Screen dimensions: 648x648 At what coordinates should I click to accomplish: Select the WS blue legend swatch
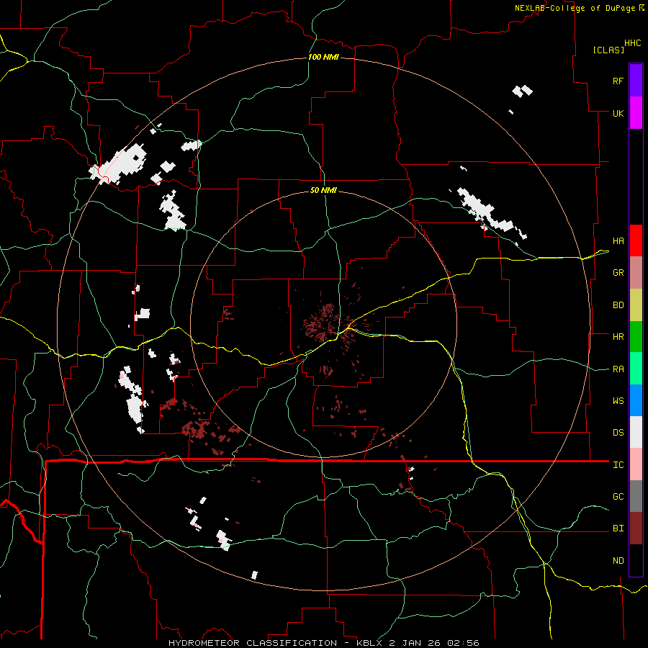click(x=636, y=400)
